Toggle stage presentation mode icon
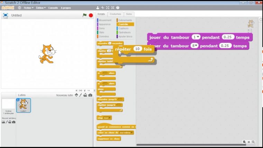The image size is (263, 148). tap(5, 15)
